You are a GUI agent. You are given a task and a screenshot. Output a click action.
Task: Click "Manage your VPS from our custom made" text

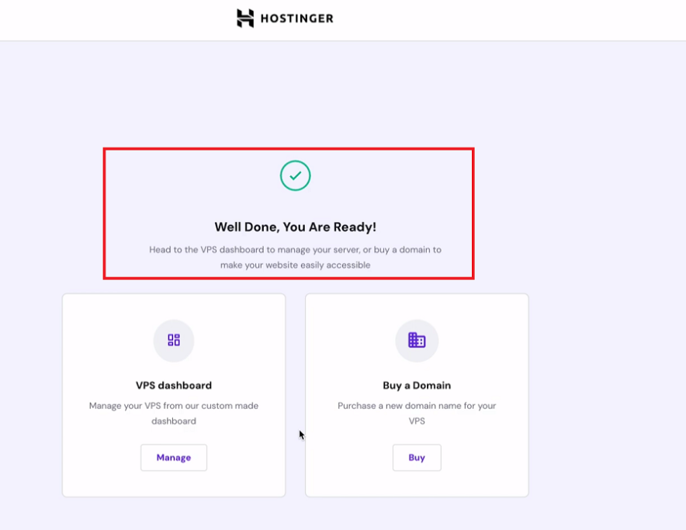click(174, 406)
